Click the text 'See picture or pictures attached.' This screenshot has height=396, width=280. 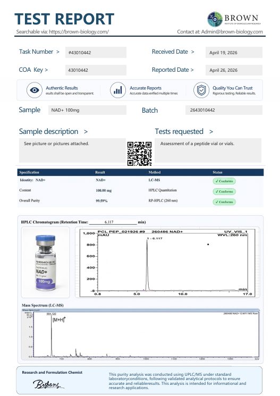[56, 144]
